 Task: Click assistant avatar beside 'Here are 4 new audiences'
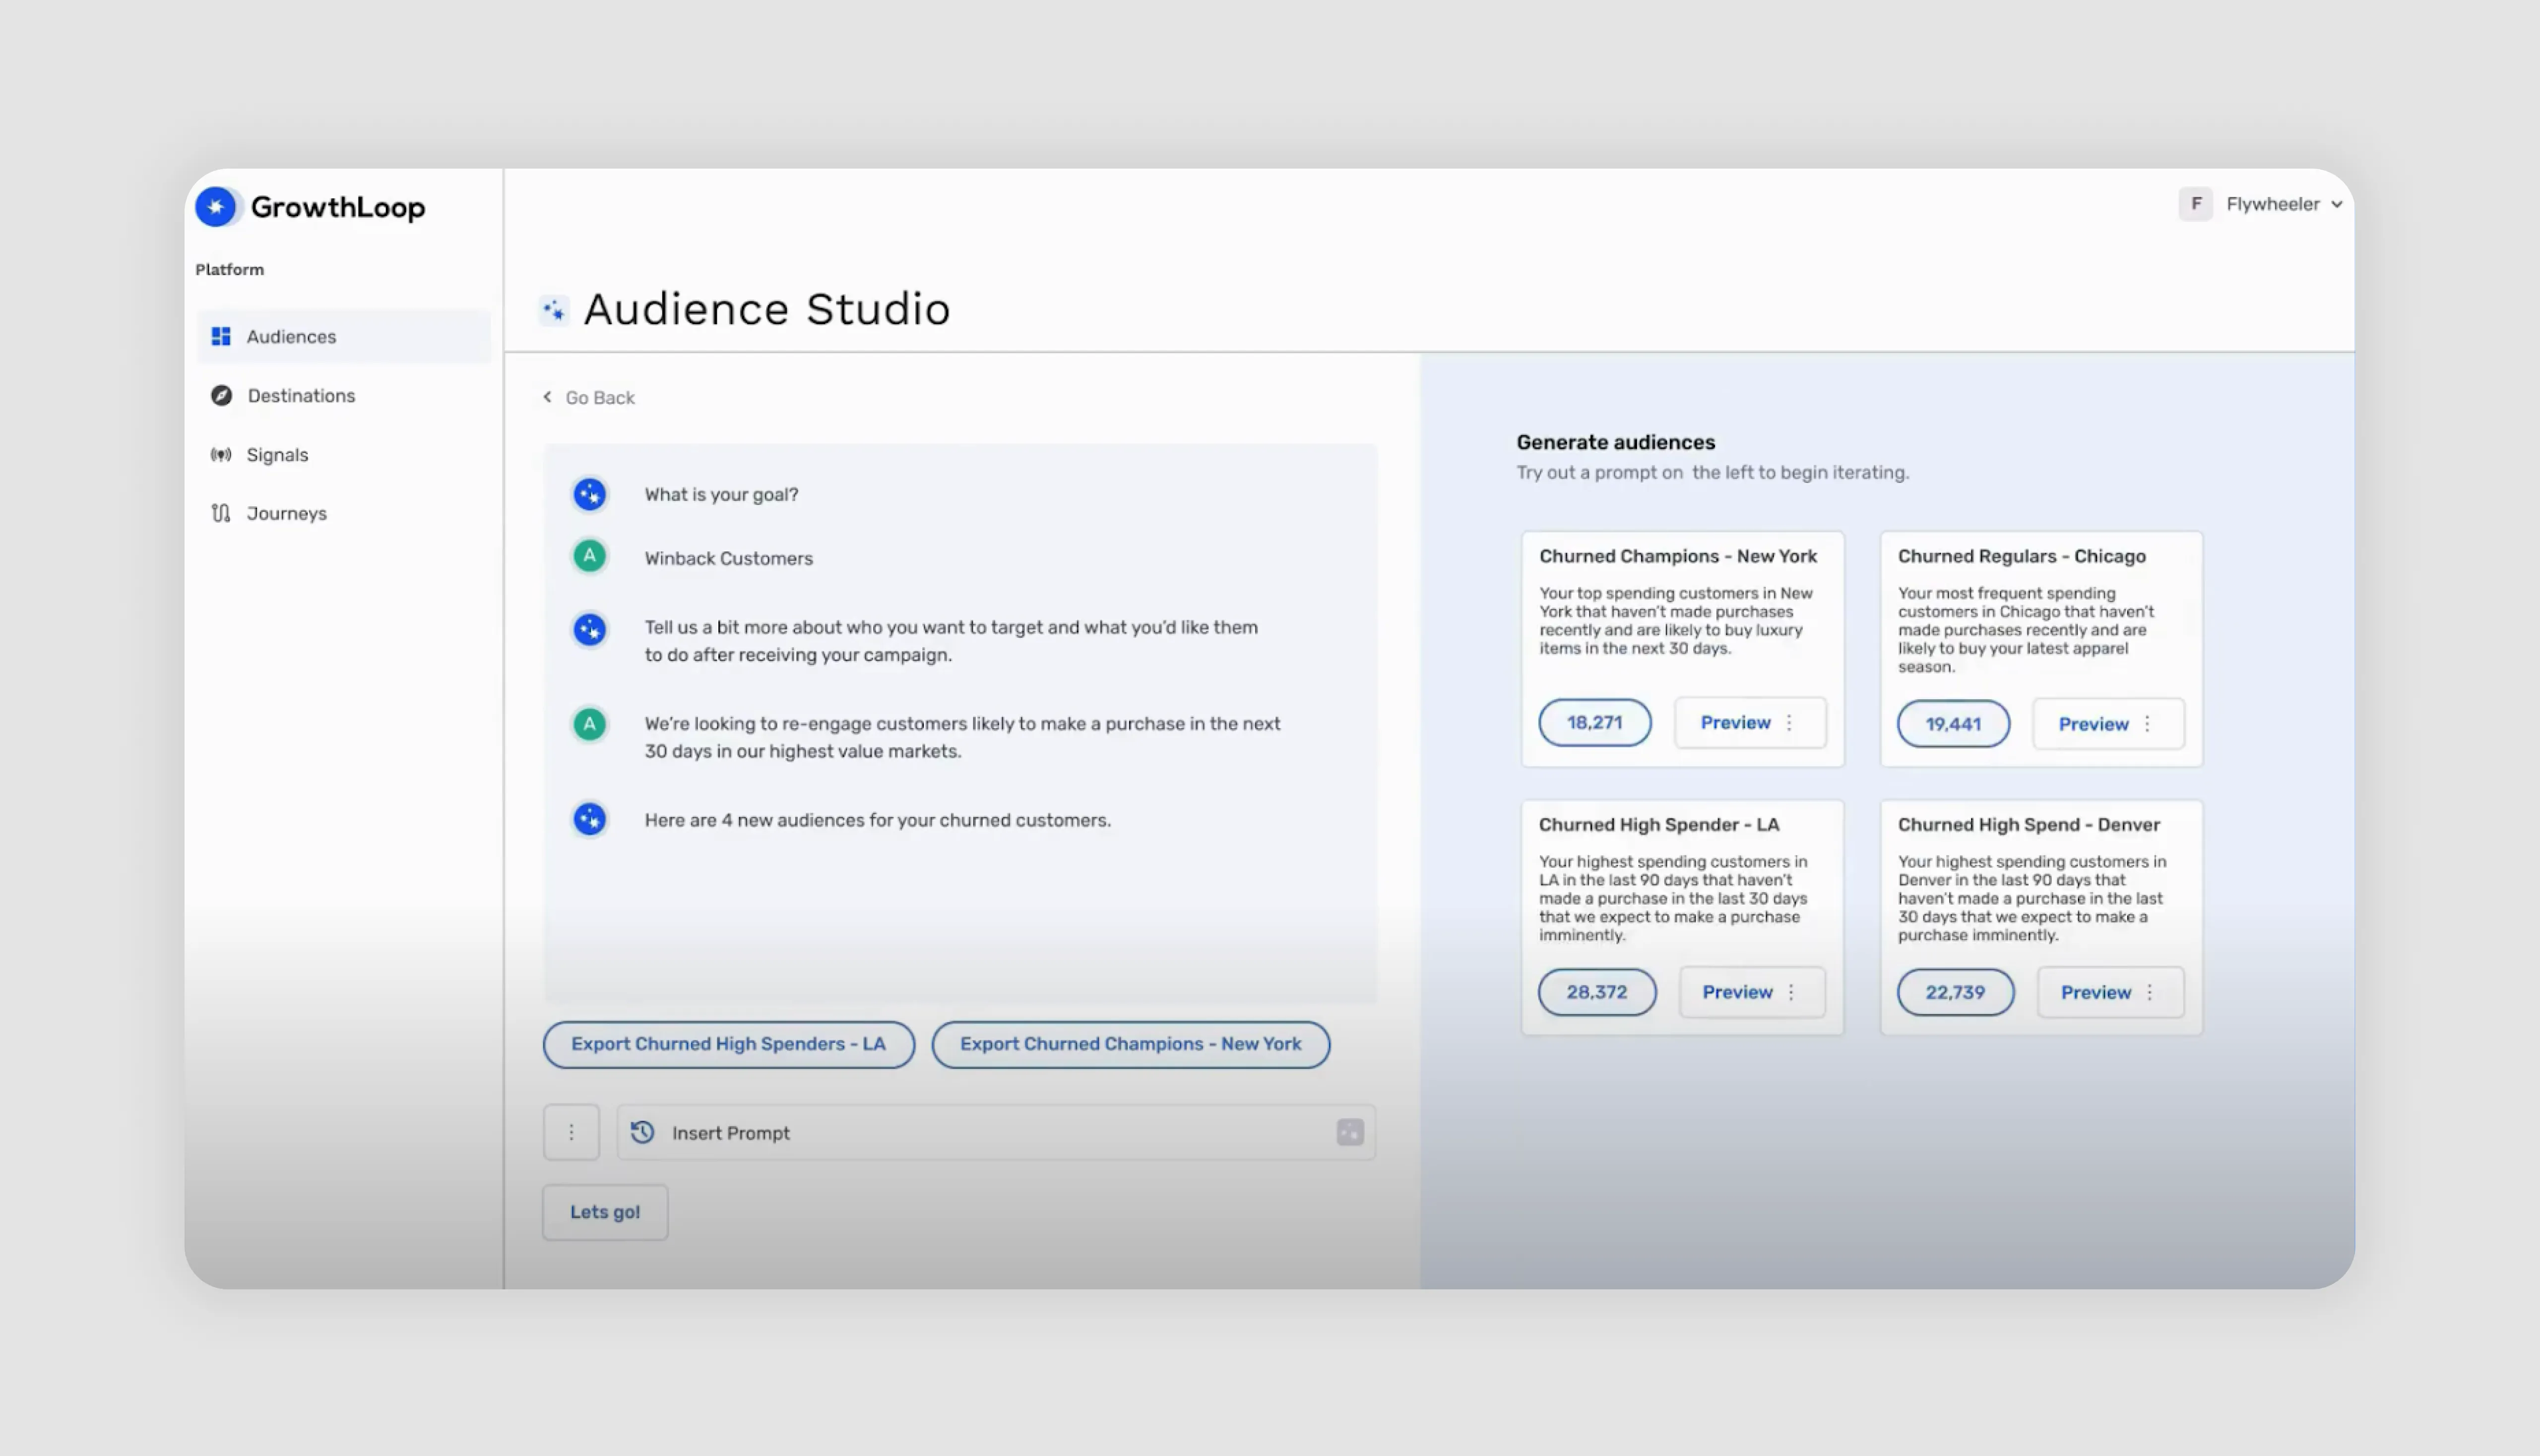589,819
